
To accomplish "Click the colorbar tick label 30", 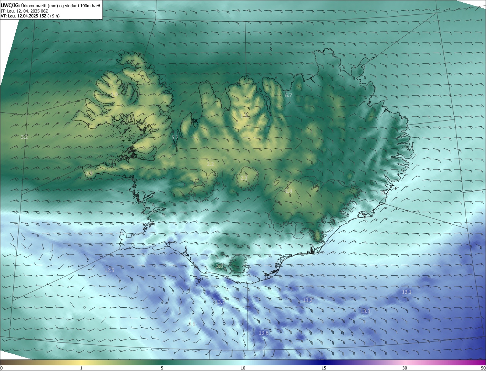I will point(405,368).
